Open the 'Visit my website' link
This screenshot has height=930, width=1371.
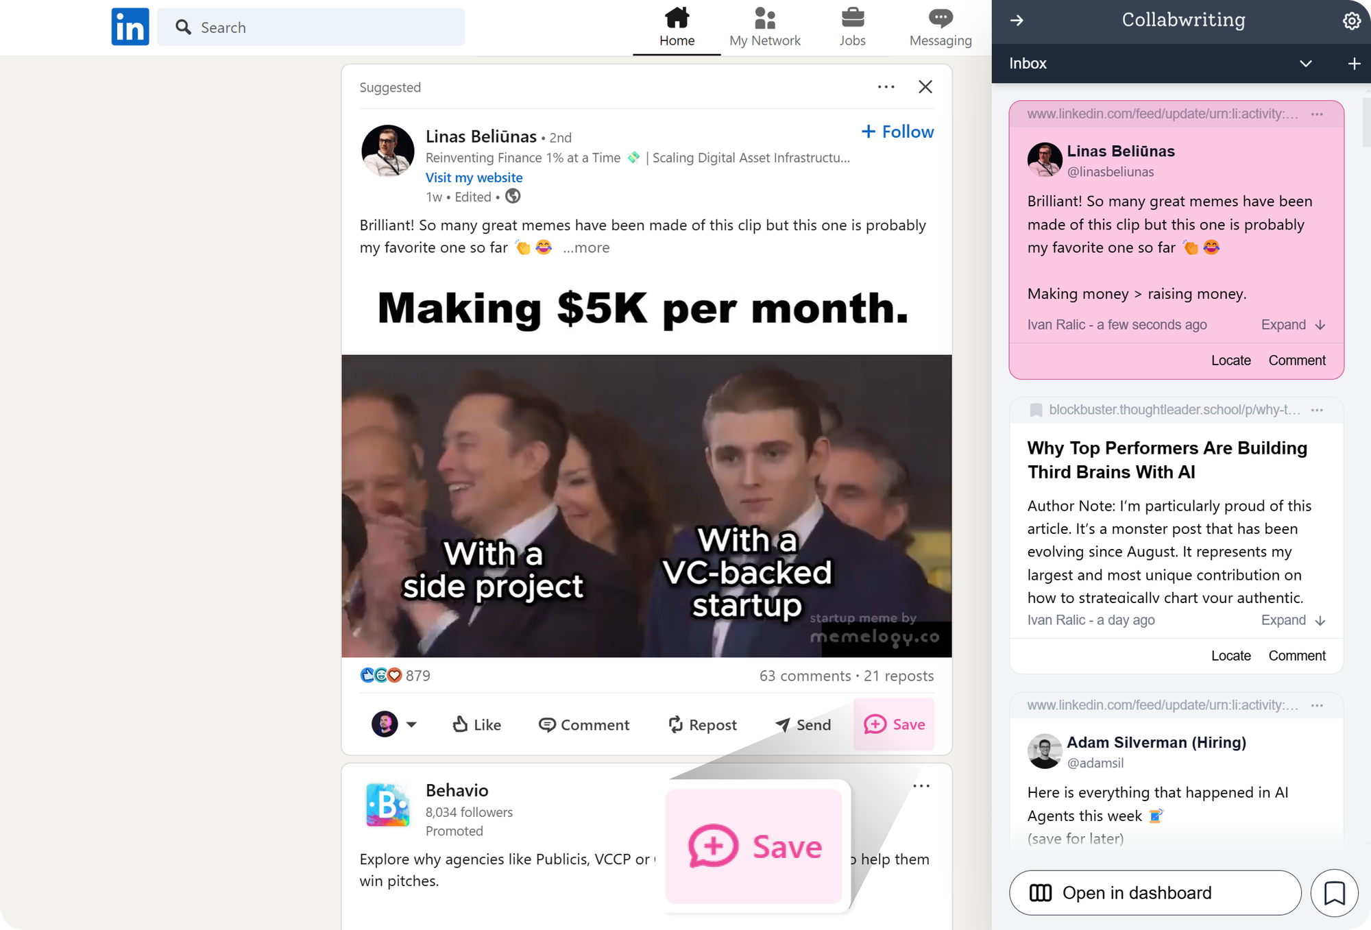[x=474, y=178]
